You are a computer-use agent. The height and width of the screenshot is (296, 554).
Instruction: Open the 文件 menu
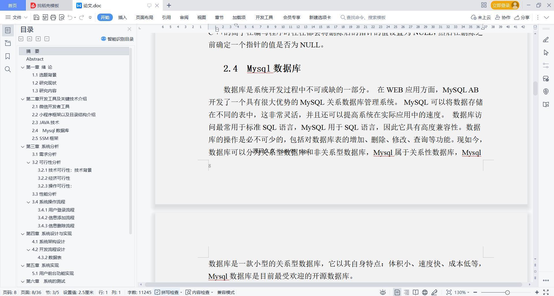click(16, 18)
